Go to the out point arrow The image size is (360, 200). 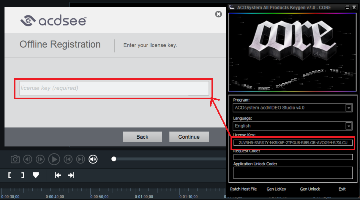pyautogui.click(x=71, y=175)
